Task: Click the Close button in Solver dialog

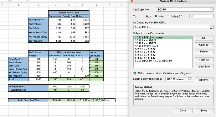Action: pyautogui.click(x=183, y=110)
